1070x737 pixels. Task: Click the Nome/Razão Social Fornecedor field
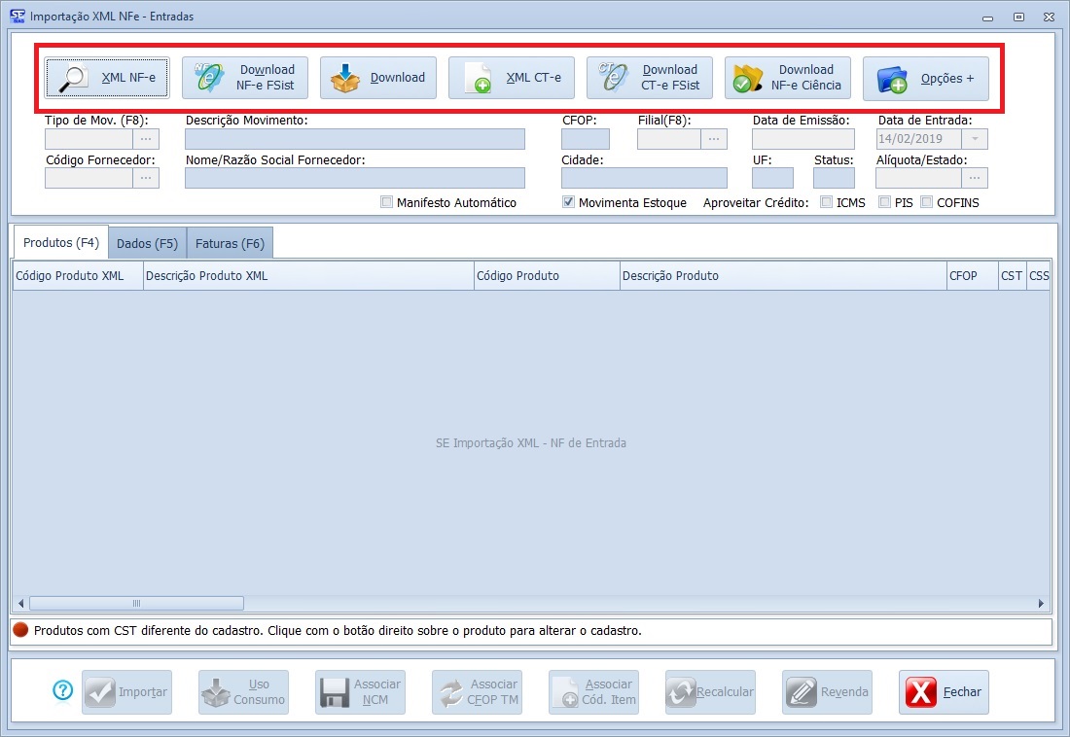point(354,177)
